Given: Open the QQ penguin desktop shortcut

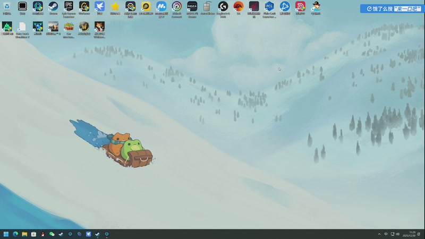Looking at the screenshot, I should click(316, 7).
